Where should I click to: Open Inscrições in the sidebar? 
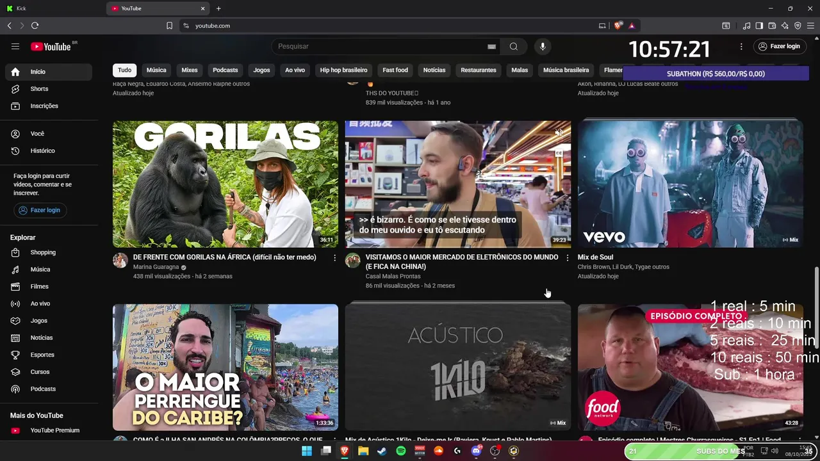(49, 106)
